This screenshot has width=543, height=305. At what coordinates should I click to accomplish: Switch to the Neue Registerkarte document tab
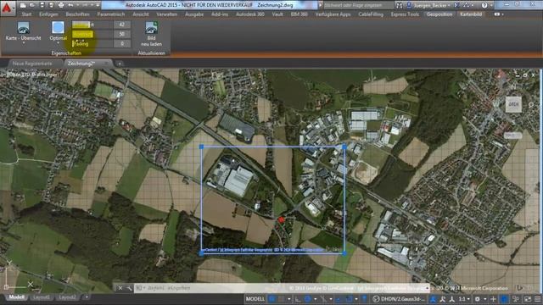[32, 64]
